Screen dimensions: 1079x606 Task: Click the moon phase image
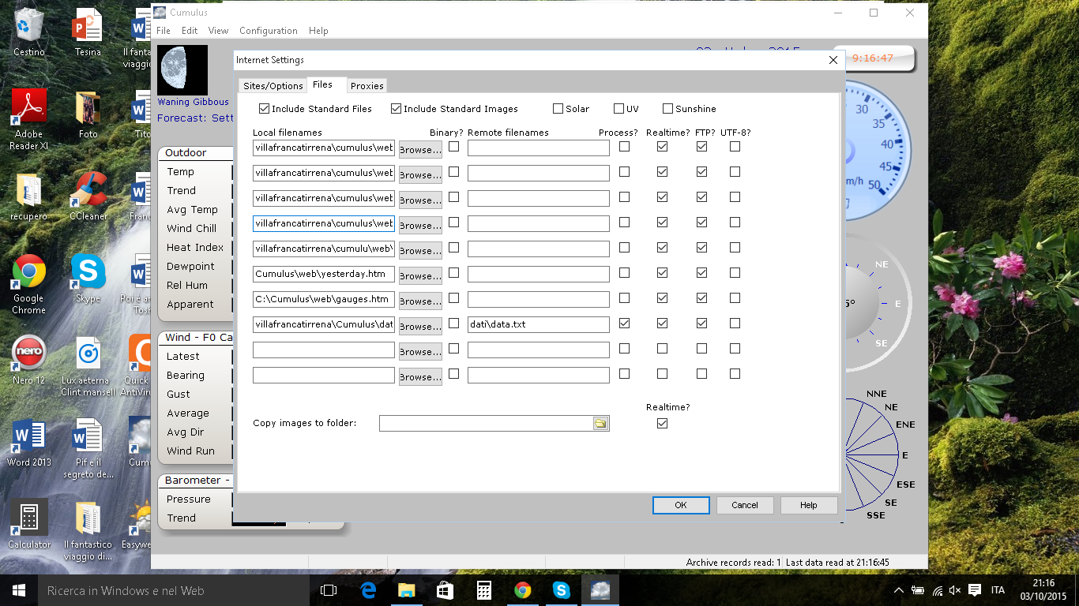(182, 70)
